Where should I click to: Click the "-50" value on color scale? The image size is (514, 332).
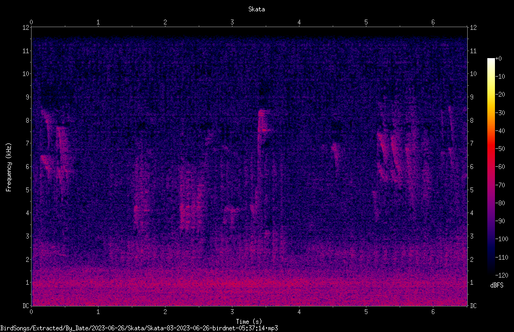[x=500, y=149]
